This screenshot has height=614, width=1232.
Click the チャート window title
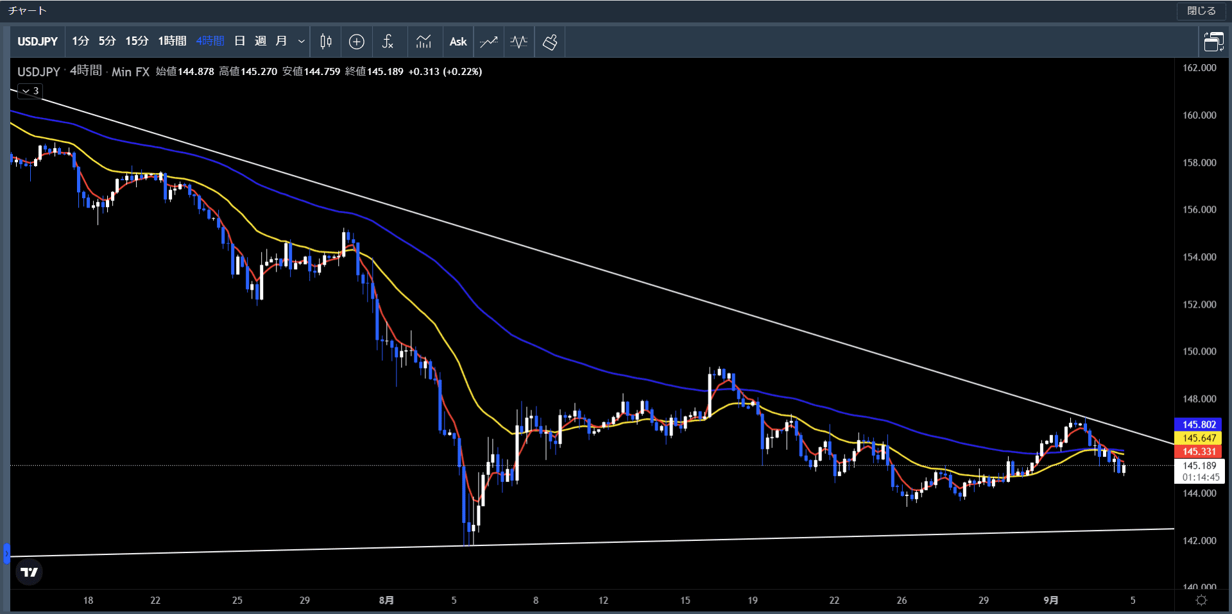coord(28,11)
